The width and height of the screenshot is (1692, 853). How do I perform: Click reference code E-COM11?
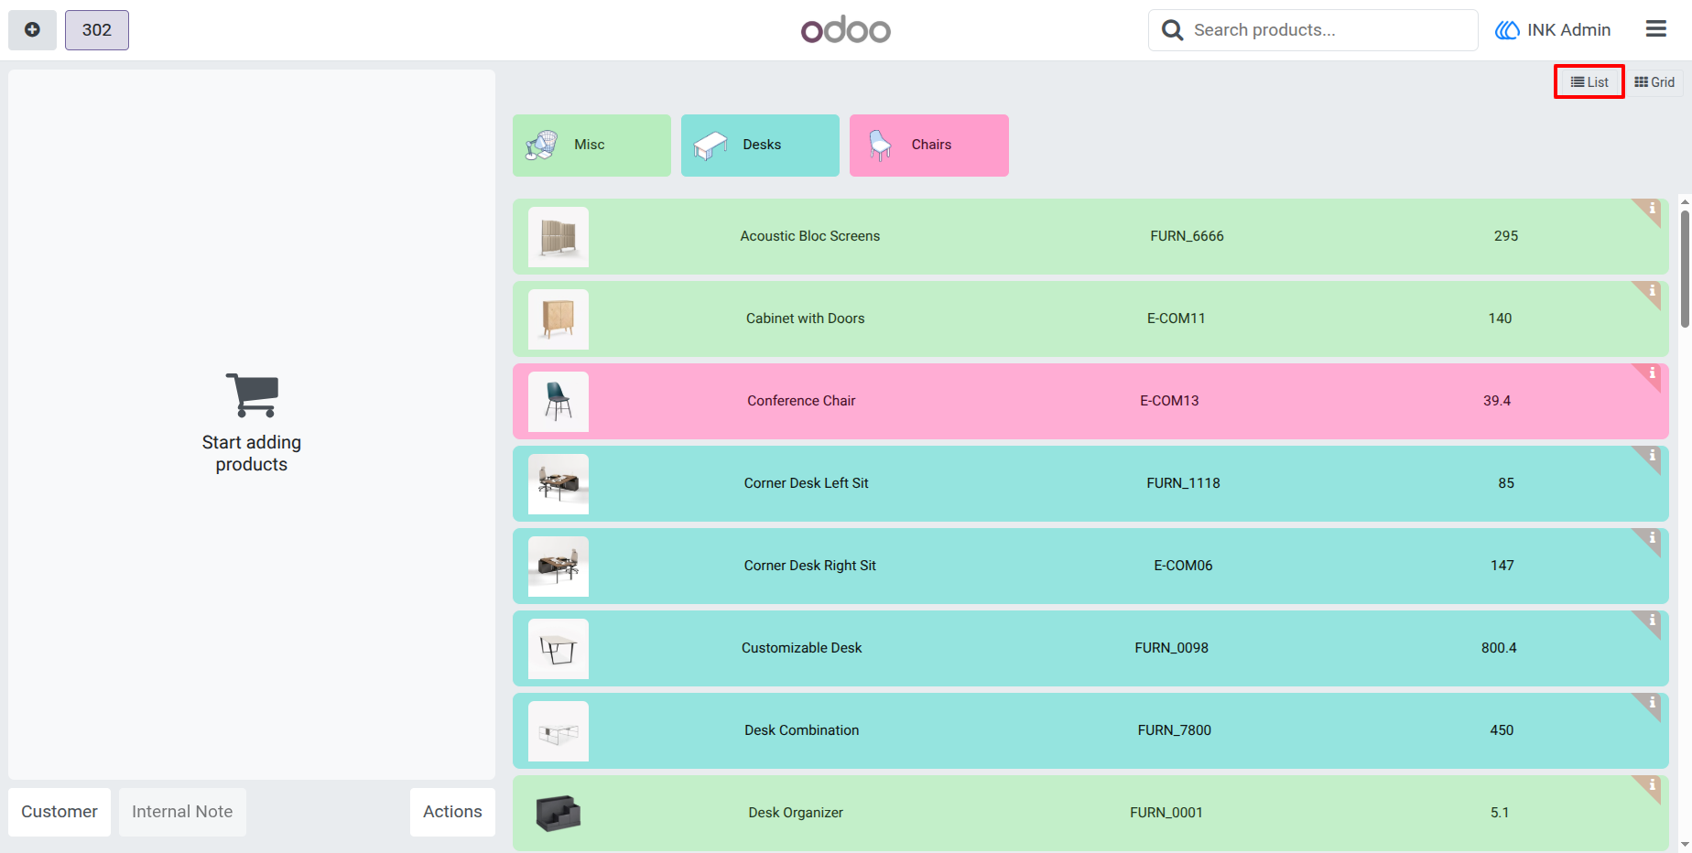point(1177,319)
